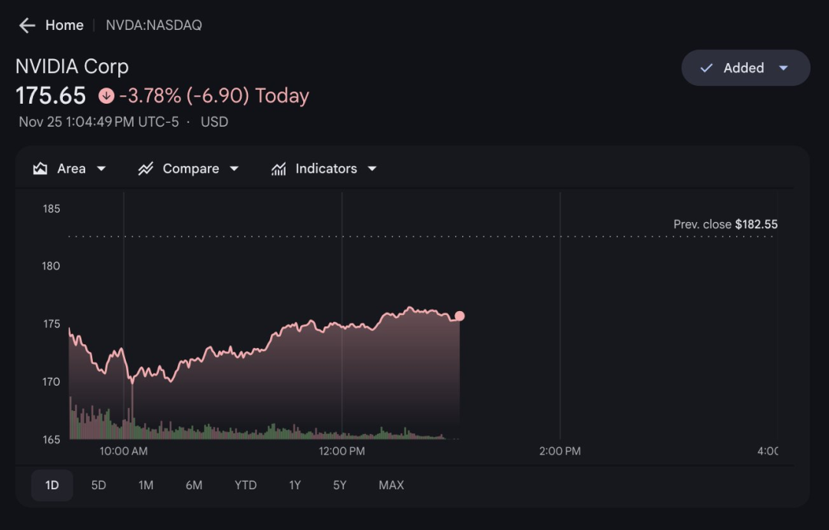Click the Indicators chart icon
The image size is (829, 530).
pos(279,169)
